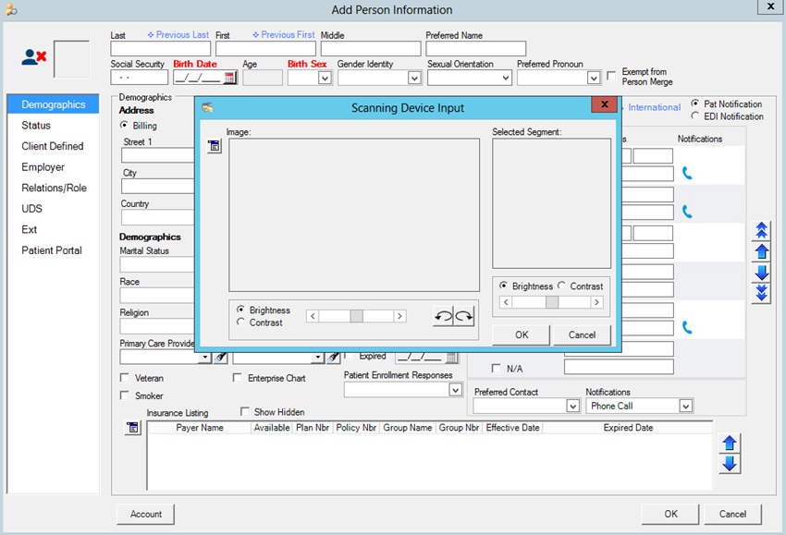Open the Employer tab

43,167
